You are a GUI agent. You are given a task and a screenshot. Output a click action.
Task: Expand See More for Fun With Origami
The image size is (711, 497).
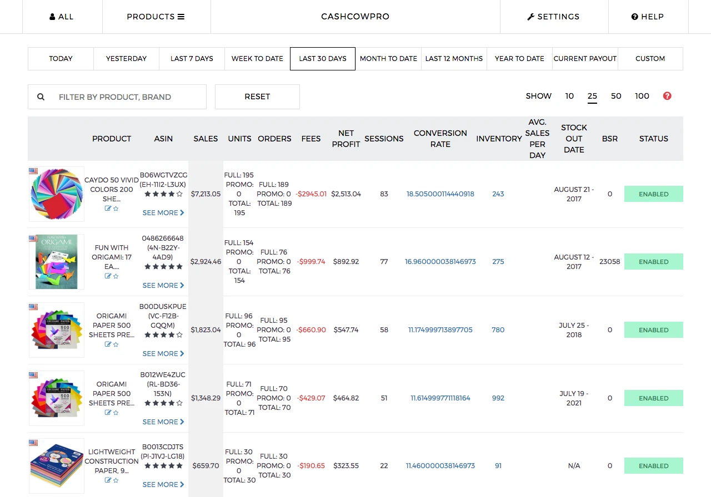tap(163, 286)
